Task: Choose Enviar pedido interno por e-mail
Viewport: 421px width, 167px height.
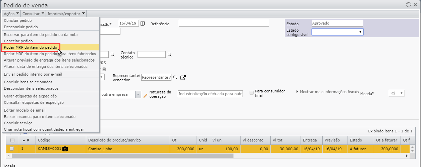Action: 51,74
